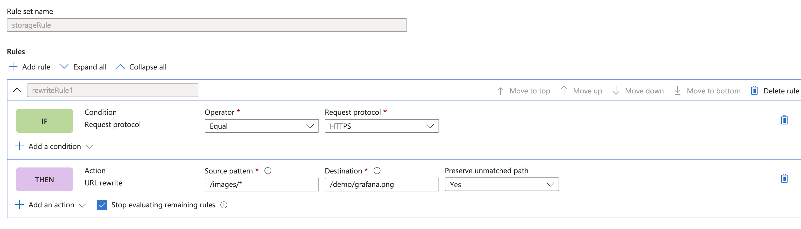Uncheck Stop evaluating remaining rules checkbox

pos(102,205)
